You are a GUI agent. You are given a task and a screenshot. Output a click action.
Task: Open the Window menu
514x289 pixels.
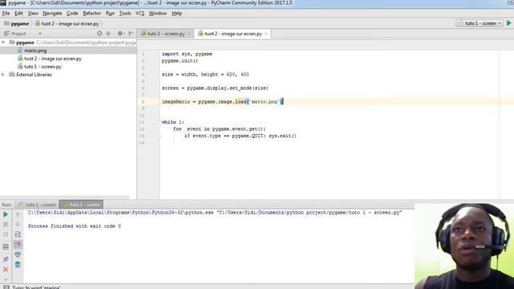(157, 14)
